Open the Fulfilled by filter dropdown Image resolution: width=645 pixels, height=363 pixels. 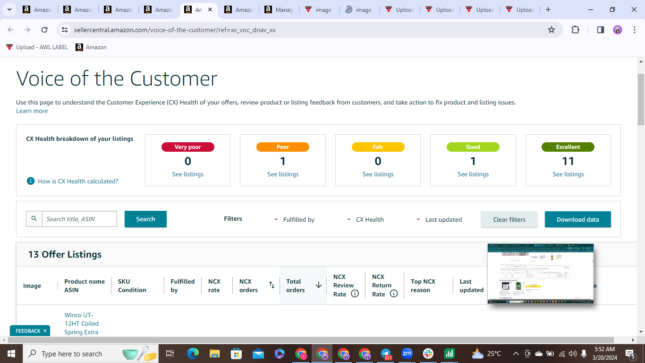click(x=294, y=219)
